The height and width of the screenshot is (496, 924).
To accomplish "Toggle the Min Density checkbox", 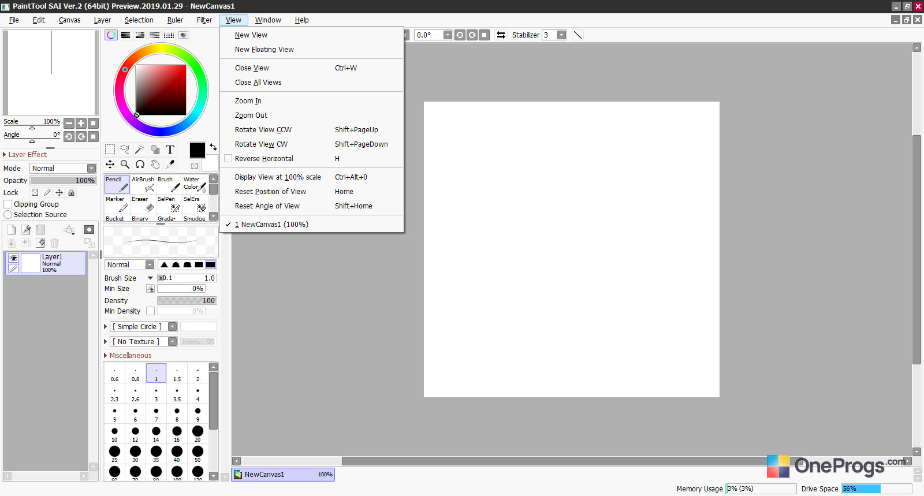I will (150, 311).
